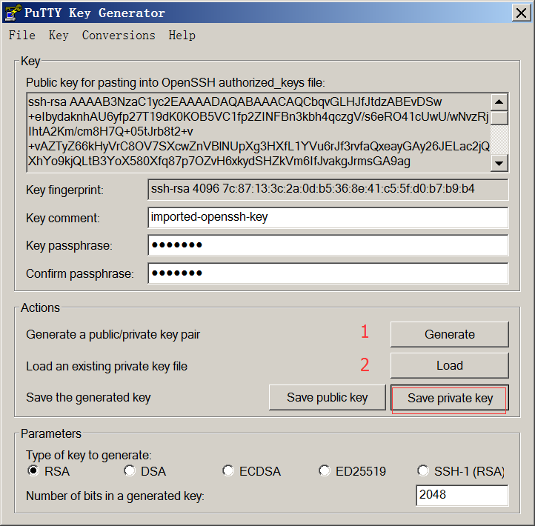Click the number of bits field
The width and height of the screenshot is (535, 526).
[462, 495]
